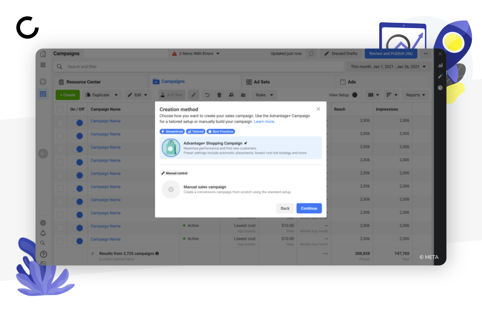Open the columns layout dropdown

(x=373, y=95)
